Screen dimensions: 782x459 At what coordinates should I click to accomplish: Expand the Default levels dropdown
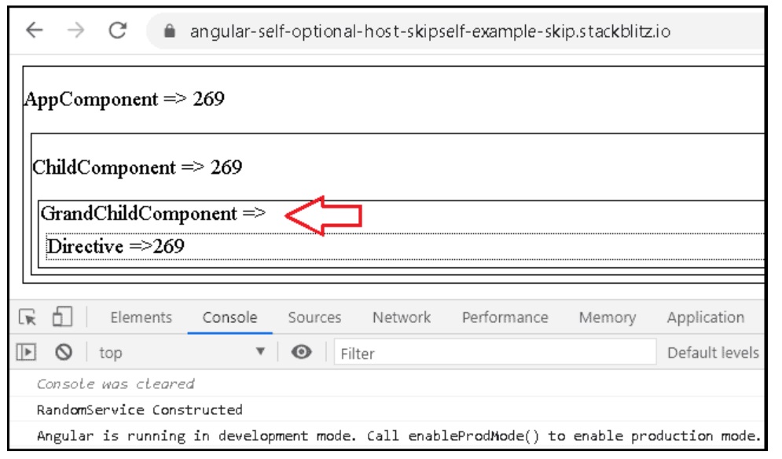tap(713, 353)
